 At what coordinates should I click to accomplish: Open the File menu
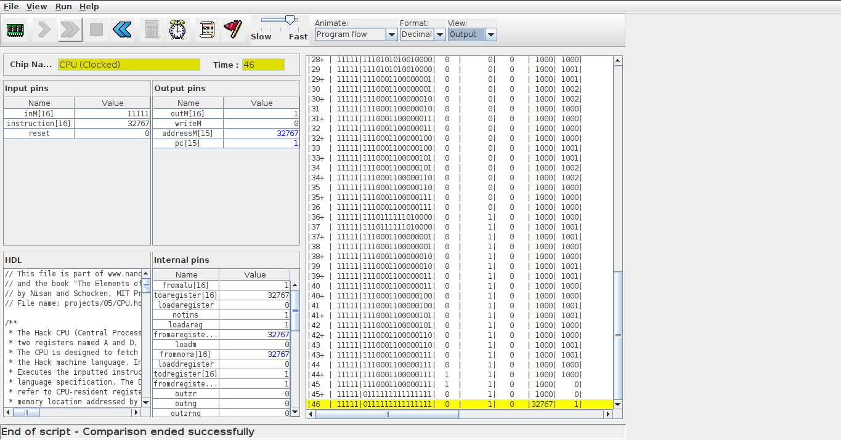coord(11,6)
